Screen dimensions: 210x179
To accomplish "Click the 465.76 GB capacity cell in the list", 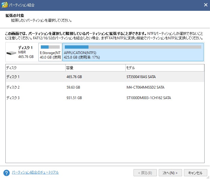I will (x=74, y=77).
